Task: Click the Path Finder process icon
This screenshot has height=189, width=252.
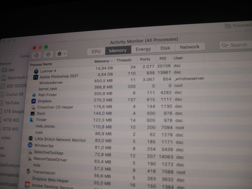Action: [x=34, y=95]
